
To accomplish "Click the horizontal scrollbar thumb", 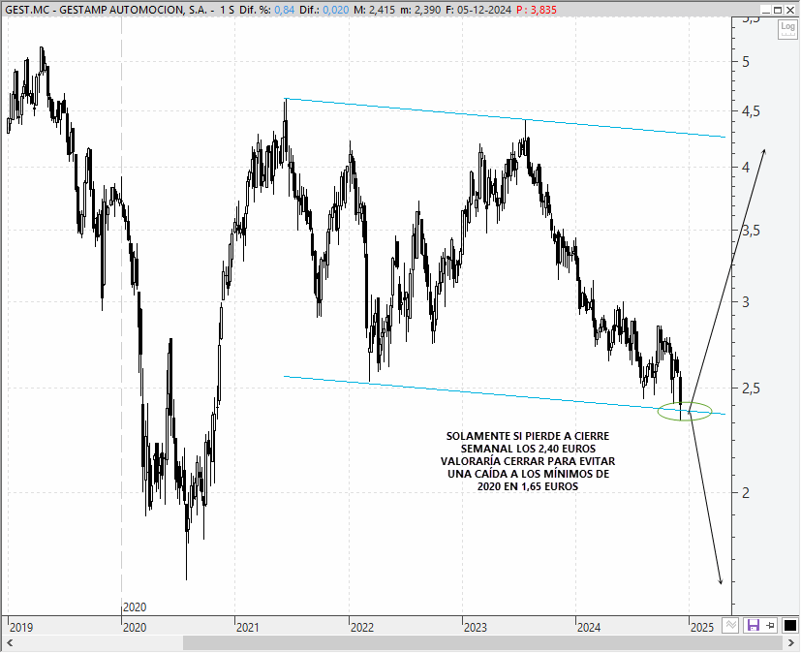I will 482,642.
